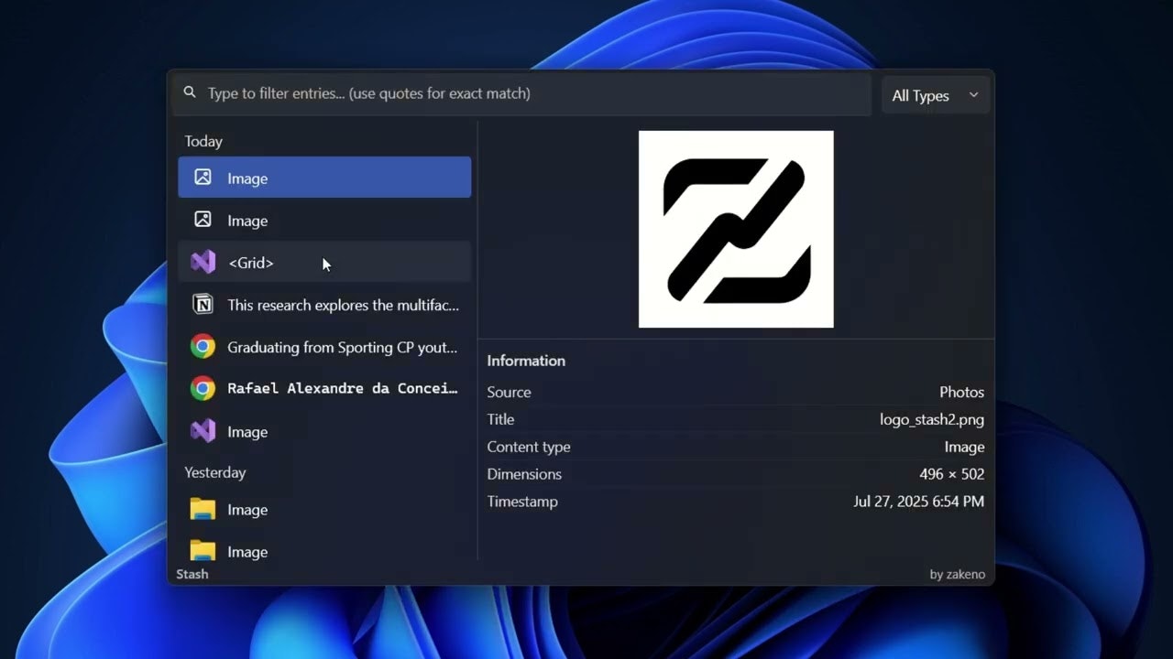Click folder icon of first Yesterday Image
Screen dimensions: 1173x659
[x=203, y=509]
